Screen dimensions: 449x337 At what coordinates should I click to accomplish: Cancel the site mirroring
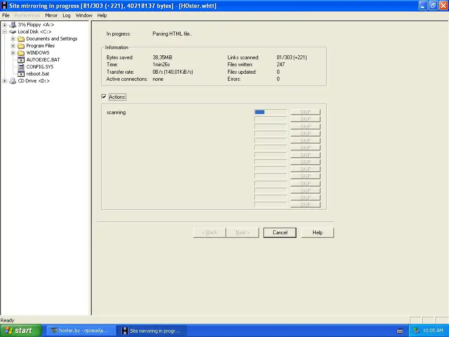click(x=280, y=233)
